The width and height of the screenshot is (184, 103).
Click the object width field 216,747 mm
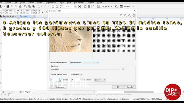coord(25,11)
